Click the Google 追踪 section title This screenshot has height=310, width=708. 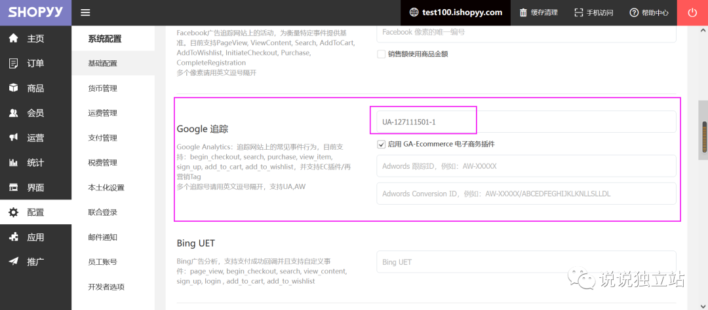point(203,129)
